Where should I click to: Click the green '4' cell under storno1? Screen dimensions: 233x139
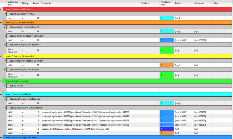[167, 50]
